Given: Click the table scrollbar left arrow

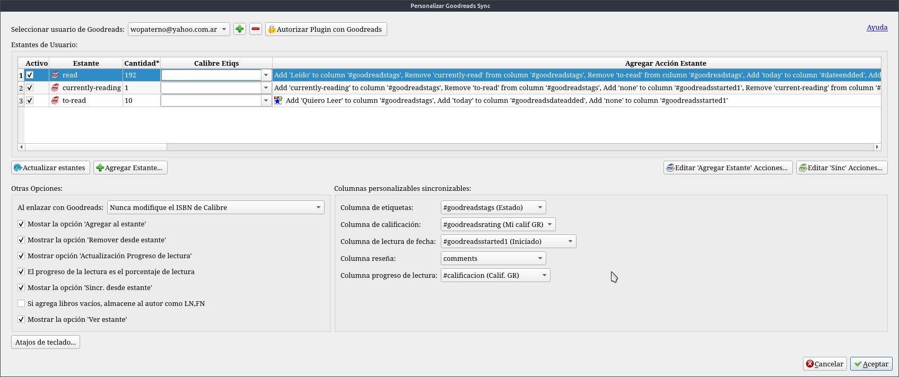Looking at the screenshot, I should click(x=21, y=147).
